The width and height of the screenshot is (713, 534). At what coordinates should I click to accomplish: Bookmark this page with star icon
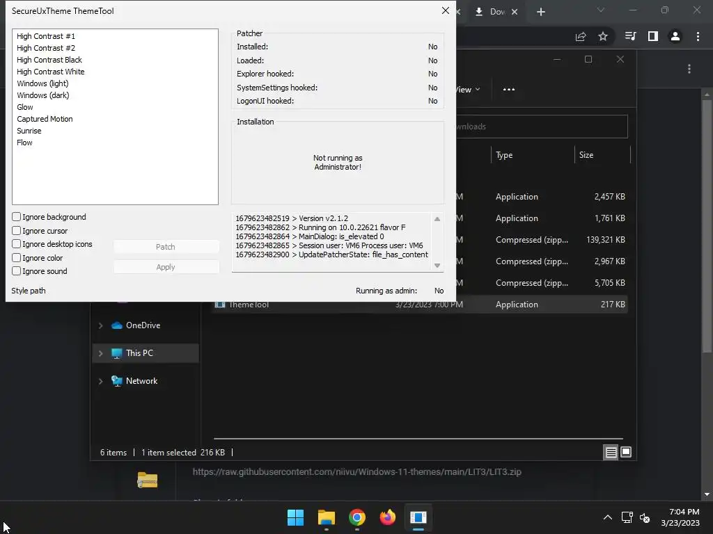click(603, 36)
